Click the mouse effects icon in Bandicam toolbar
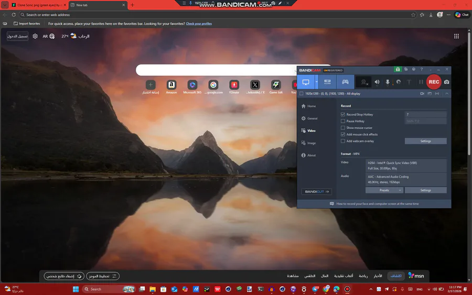The height and width of the screenshot is (295, 472). (x=399, y=82)
